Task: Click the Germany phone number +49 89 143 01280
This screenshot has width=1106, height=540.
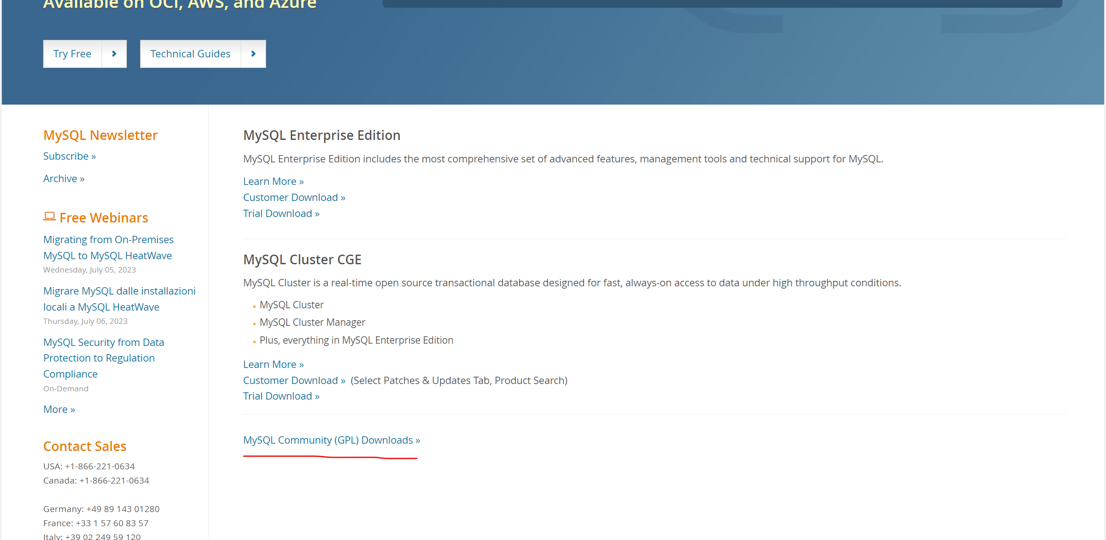Action: (x=123, y=509)
